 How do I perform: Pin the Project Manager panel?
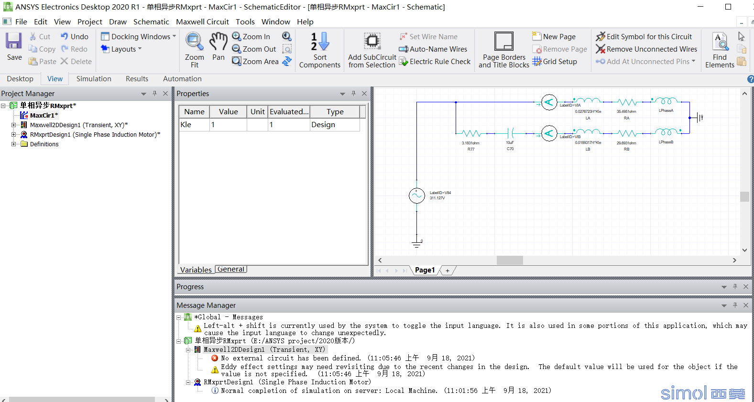click(154, 94)
